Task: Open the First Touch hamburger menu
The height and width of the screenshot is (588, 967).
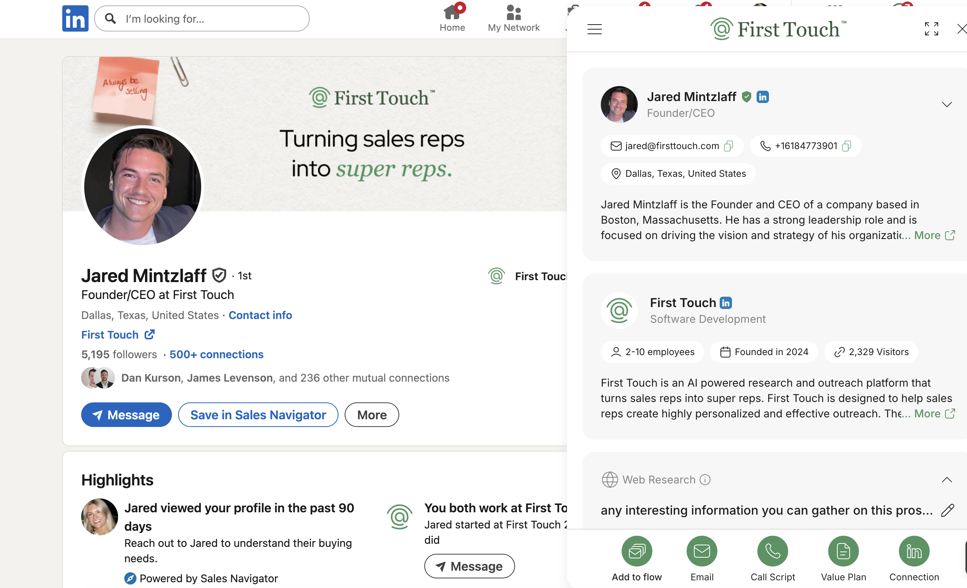Action: (x=594, y=29)
